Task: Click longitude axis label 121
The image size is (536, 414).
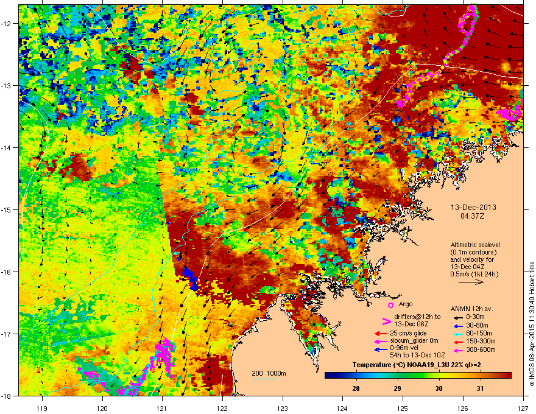Action: tap(162, 408)
